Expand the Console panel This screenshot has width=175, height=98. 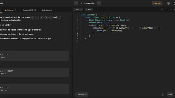click(82, 94)
